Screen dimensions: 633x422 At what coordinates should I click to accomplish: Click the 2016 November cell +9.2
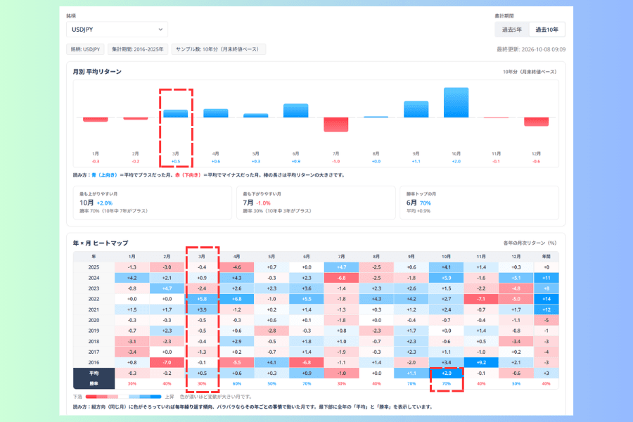[481, 362]
